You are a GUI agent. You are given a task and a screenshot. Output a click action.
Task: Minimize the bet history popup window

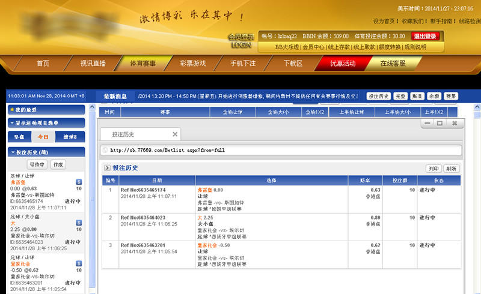click(427, 123)
